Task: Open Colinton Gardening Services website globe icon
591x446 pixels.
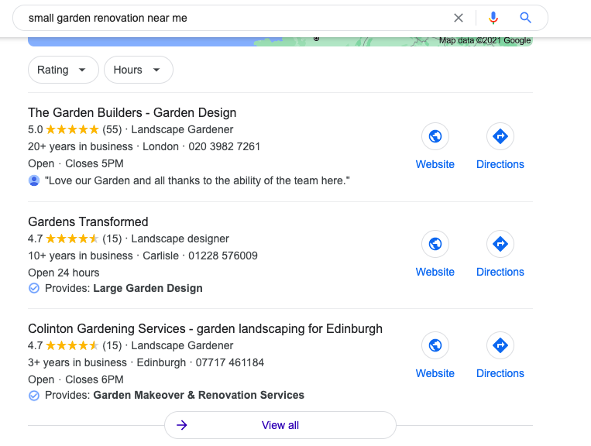Action: click(x=435, y=345)
